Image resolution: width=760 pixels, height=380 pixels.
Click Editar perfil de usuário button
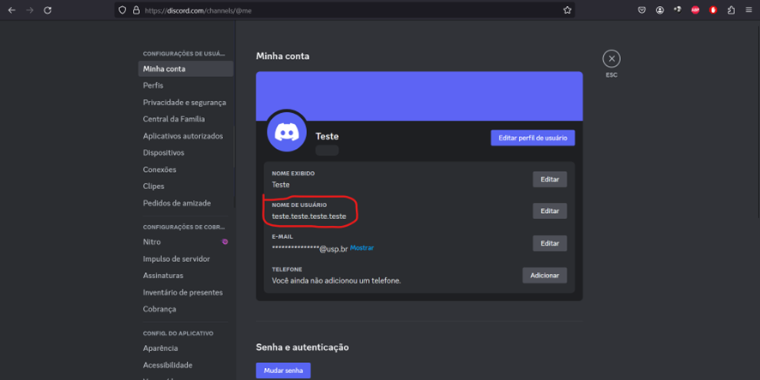tap(533, 138)
